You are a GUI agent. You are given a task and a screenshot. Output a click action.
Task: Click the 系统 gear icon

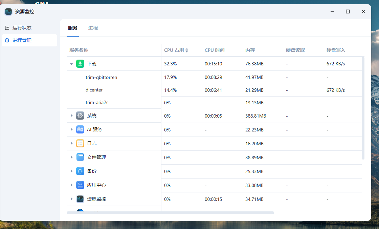(x=80, y=116)
